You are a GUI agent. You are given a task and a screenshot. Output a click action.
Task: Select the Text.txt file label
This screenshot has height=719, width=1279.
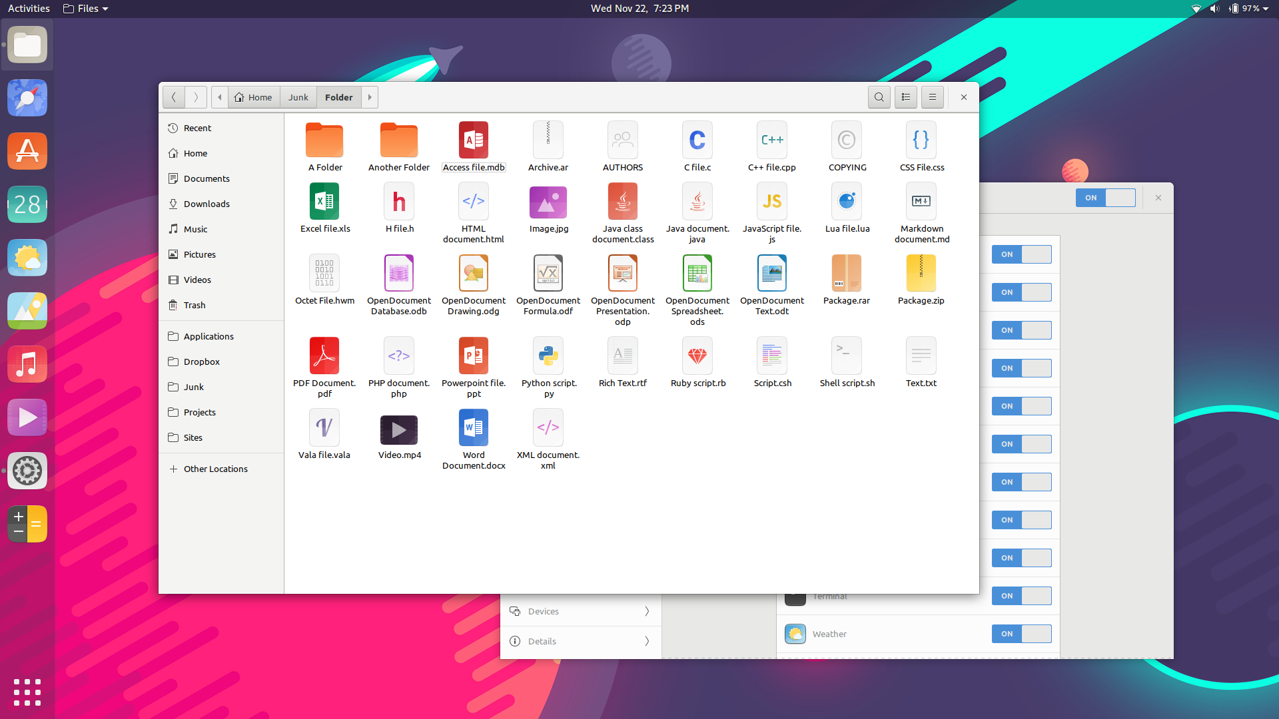[921, 383]
